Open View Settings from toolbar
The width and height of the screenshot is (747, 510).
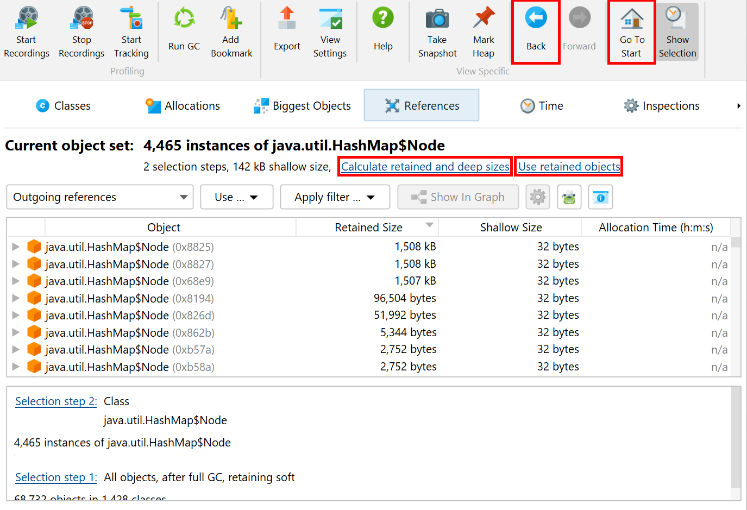pyautogui.click(x=330, y=32)
